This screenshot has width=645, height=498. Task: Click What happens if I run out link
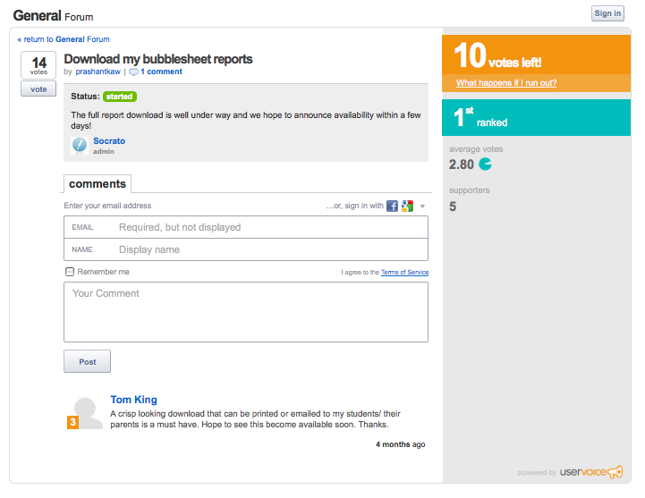pos(506,83)
